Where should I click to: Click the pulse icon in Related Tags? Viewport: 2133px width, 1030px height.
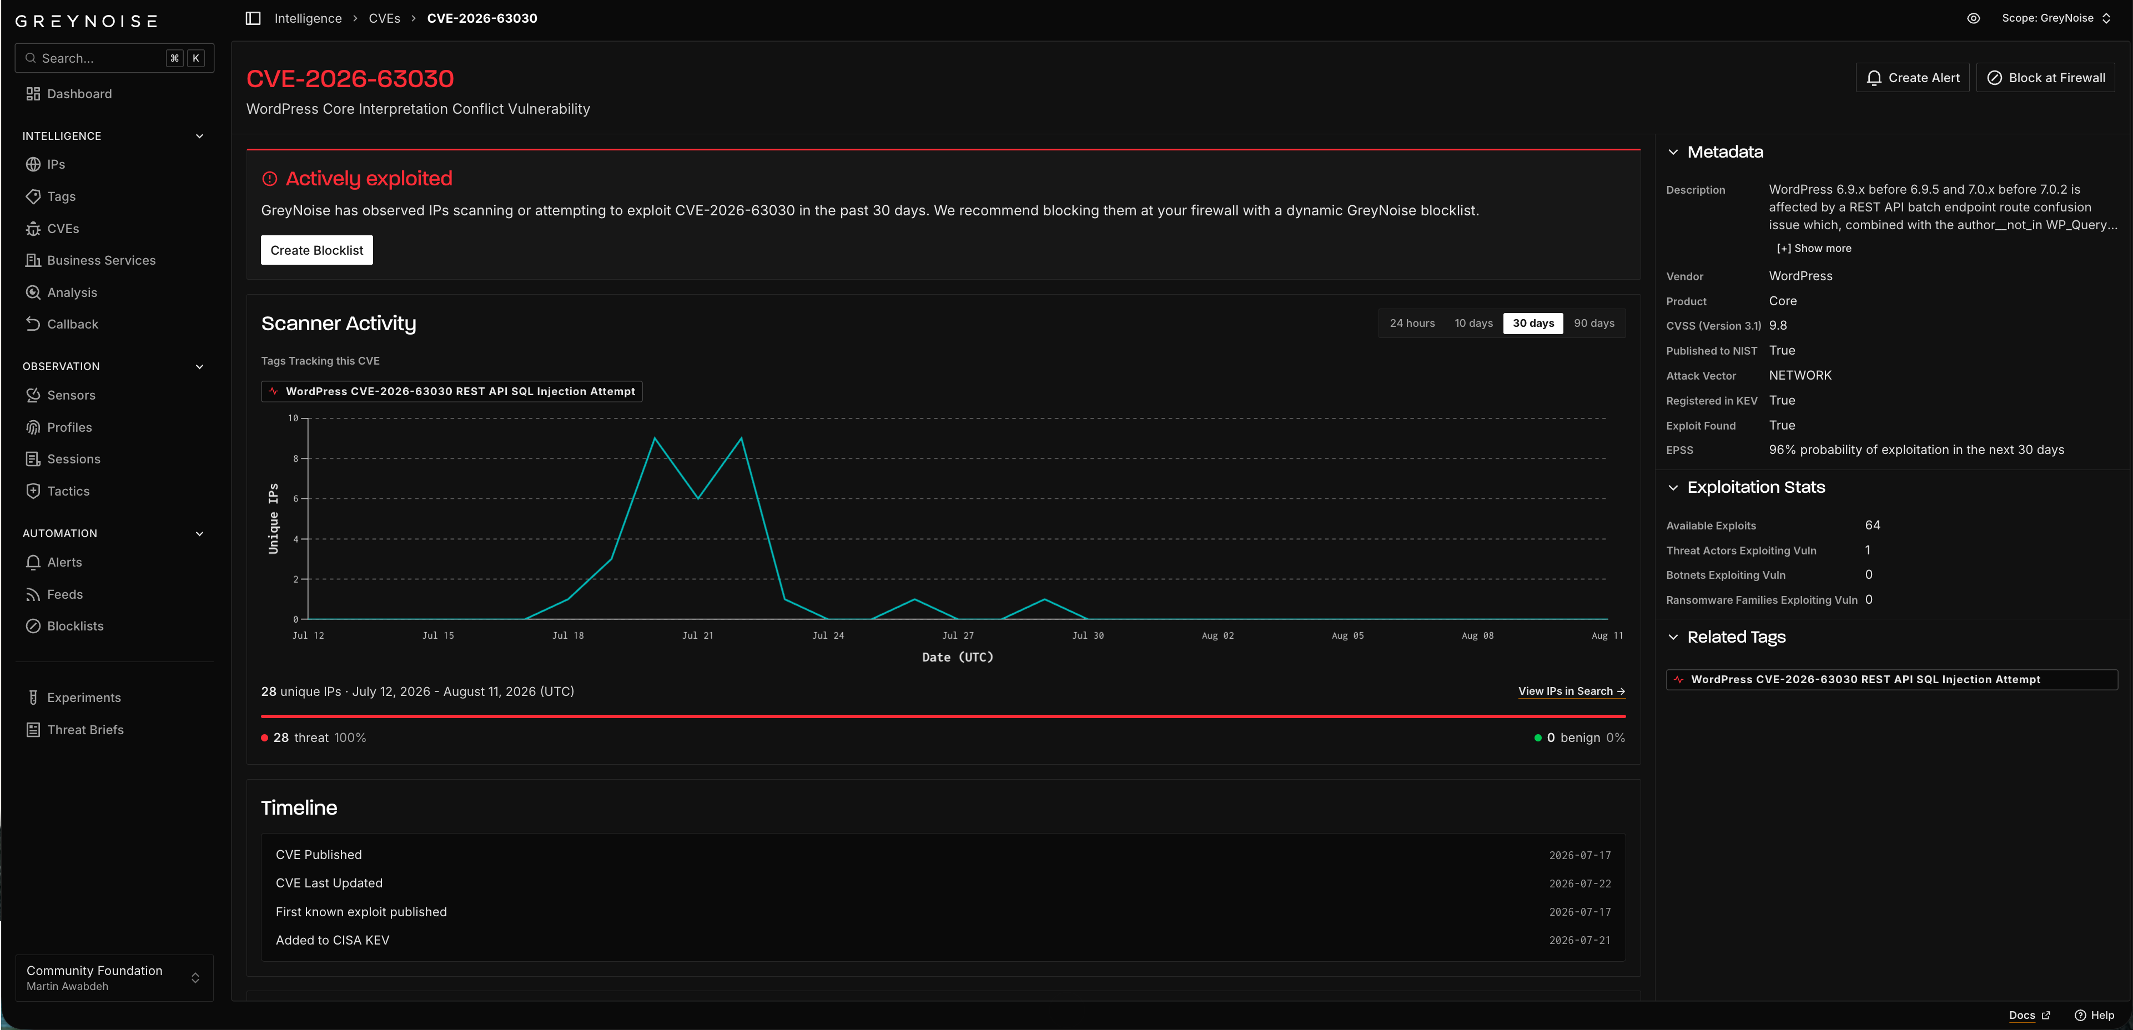pos(1678,680)
